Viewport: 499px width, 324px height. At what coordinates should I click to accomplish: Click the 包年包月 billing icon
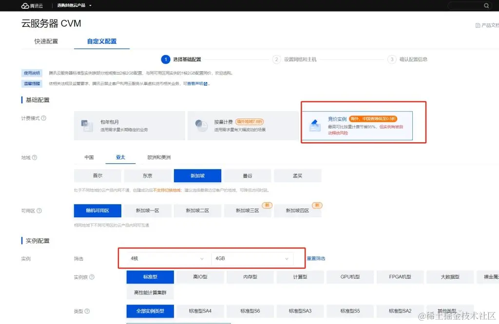pos(87,126)
